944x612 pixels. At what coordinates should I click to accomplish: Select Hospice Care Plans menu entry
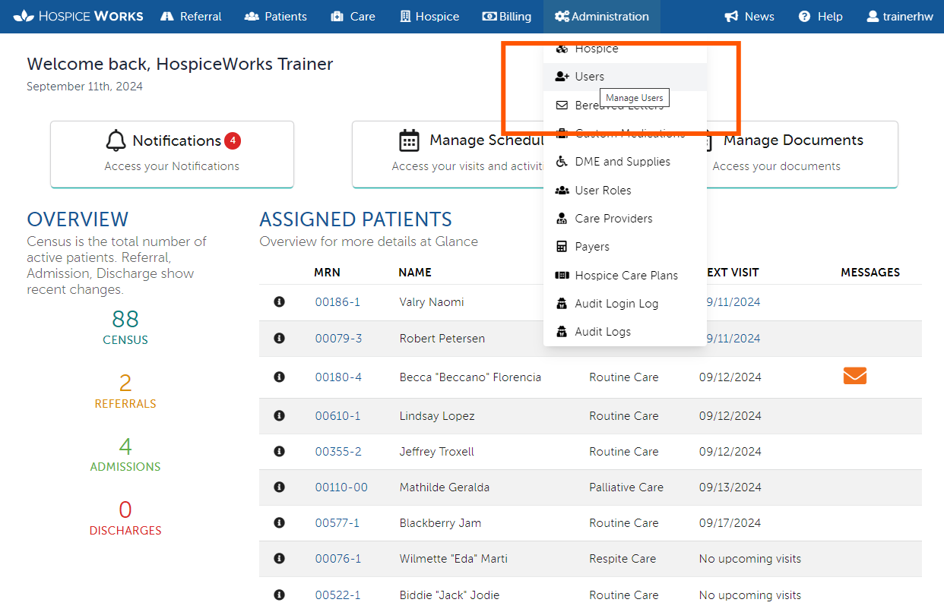[x=625, y=276]
